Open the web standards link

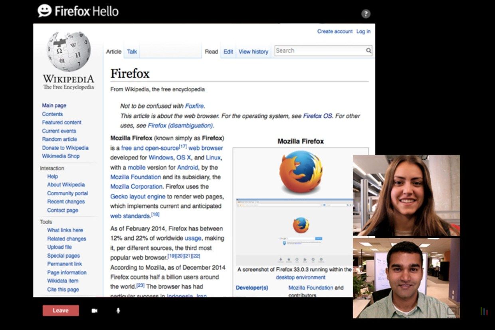[x=130, y=216]
